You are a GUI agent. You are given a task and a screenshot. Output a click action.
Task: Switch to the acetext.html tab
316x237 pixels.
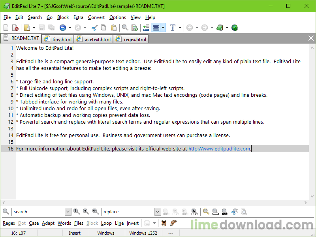(94, 39)
